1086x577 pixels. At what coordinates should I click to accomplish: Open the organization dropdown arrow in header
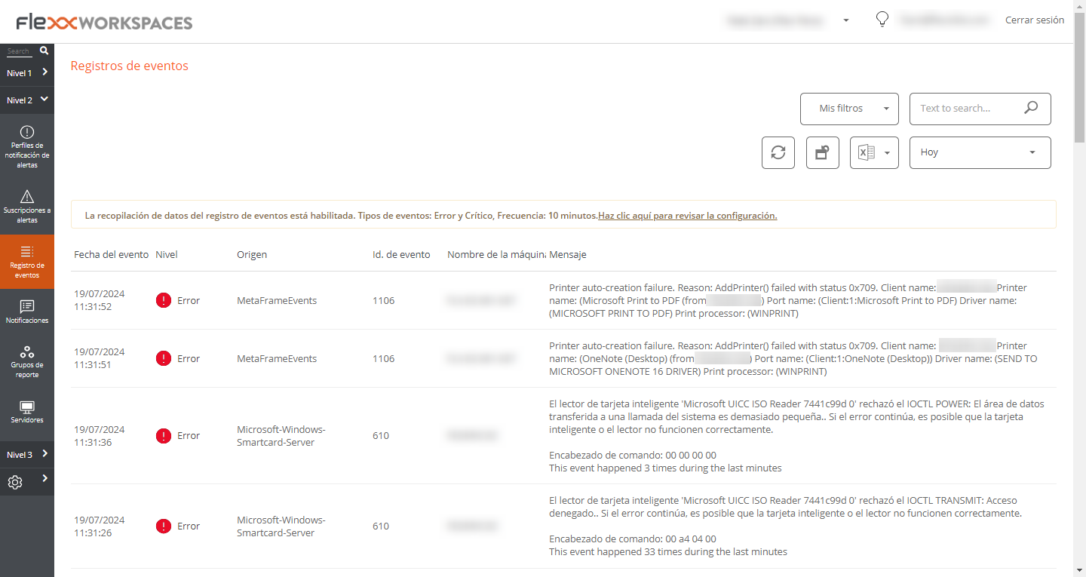pos(846,20)
